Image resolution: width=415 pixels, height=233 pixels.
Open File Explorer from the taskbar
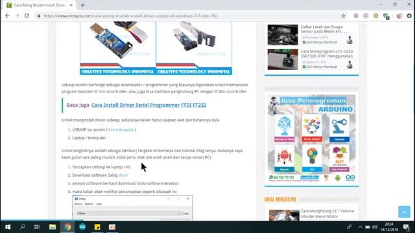pos(53,227)
